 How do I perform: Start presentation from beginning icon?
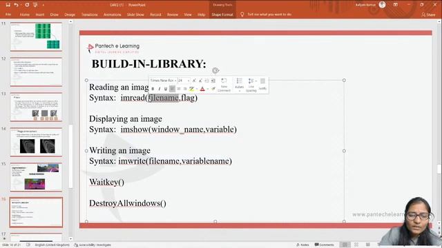[35, 5]
